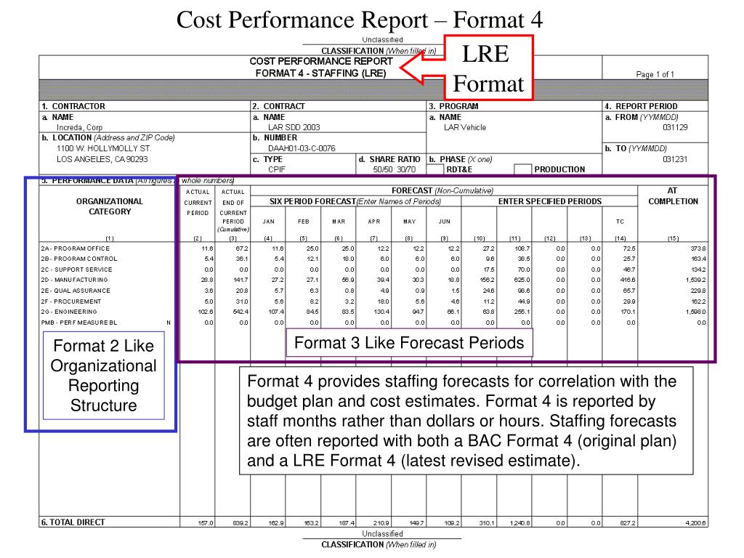Select 'COST PERFORMANCE REPORT' form title

click(x=320, y=61)
